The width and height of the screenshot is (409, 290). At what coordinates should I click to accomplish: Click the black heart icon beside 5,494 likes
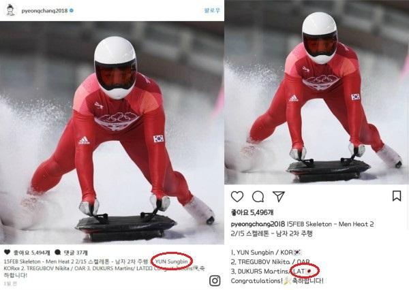pyautogui.click(x=7, y=252)
